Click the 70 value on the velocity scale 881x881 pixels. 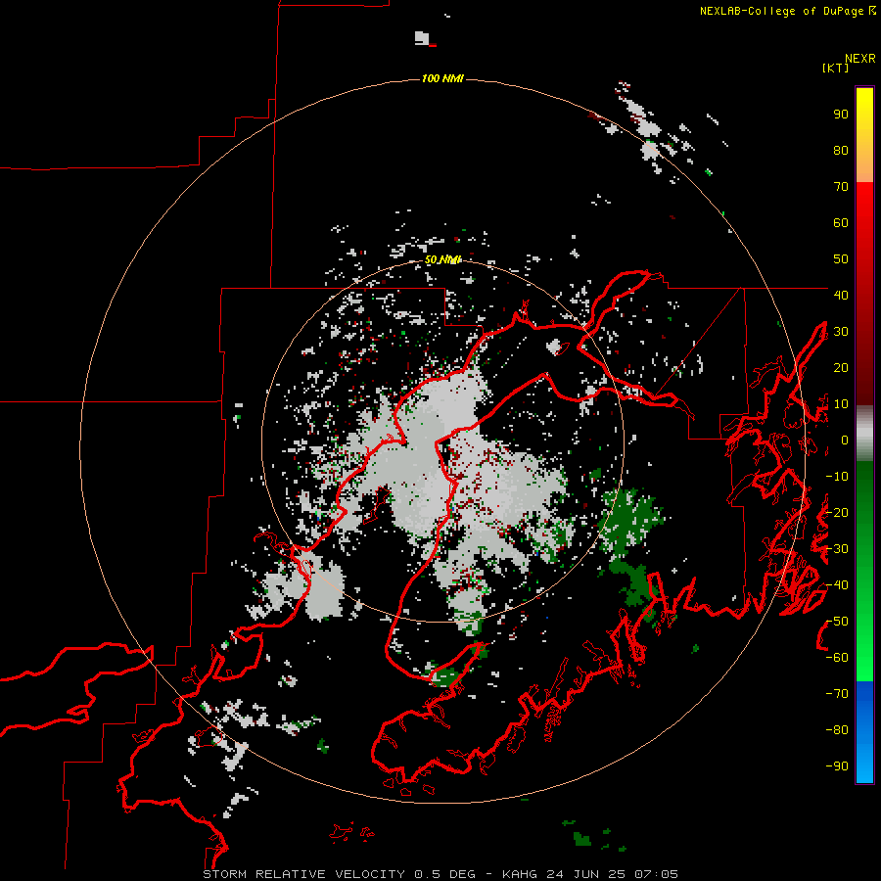[x=841, y=187]
